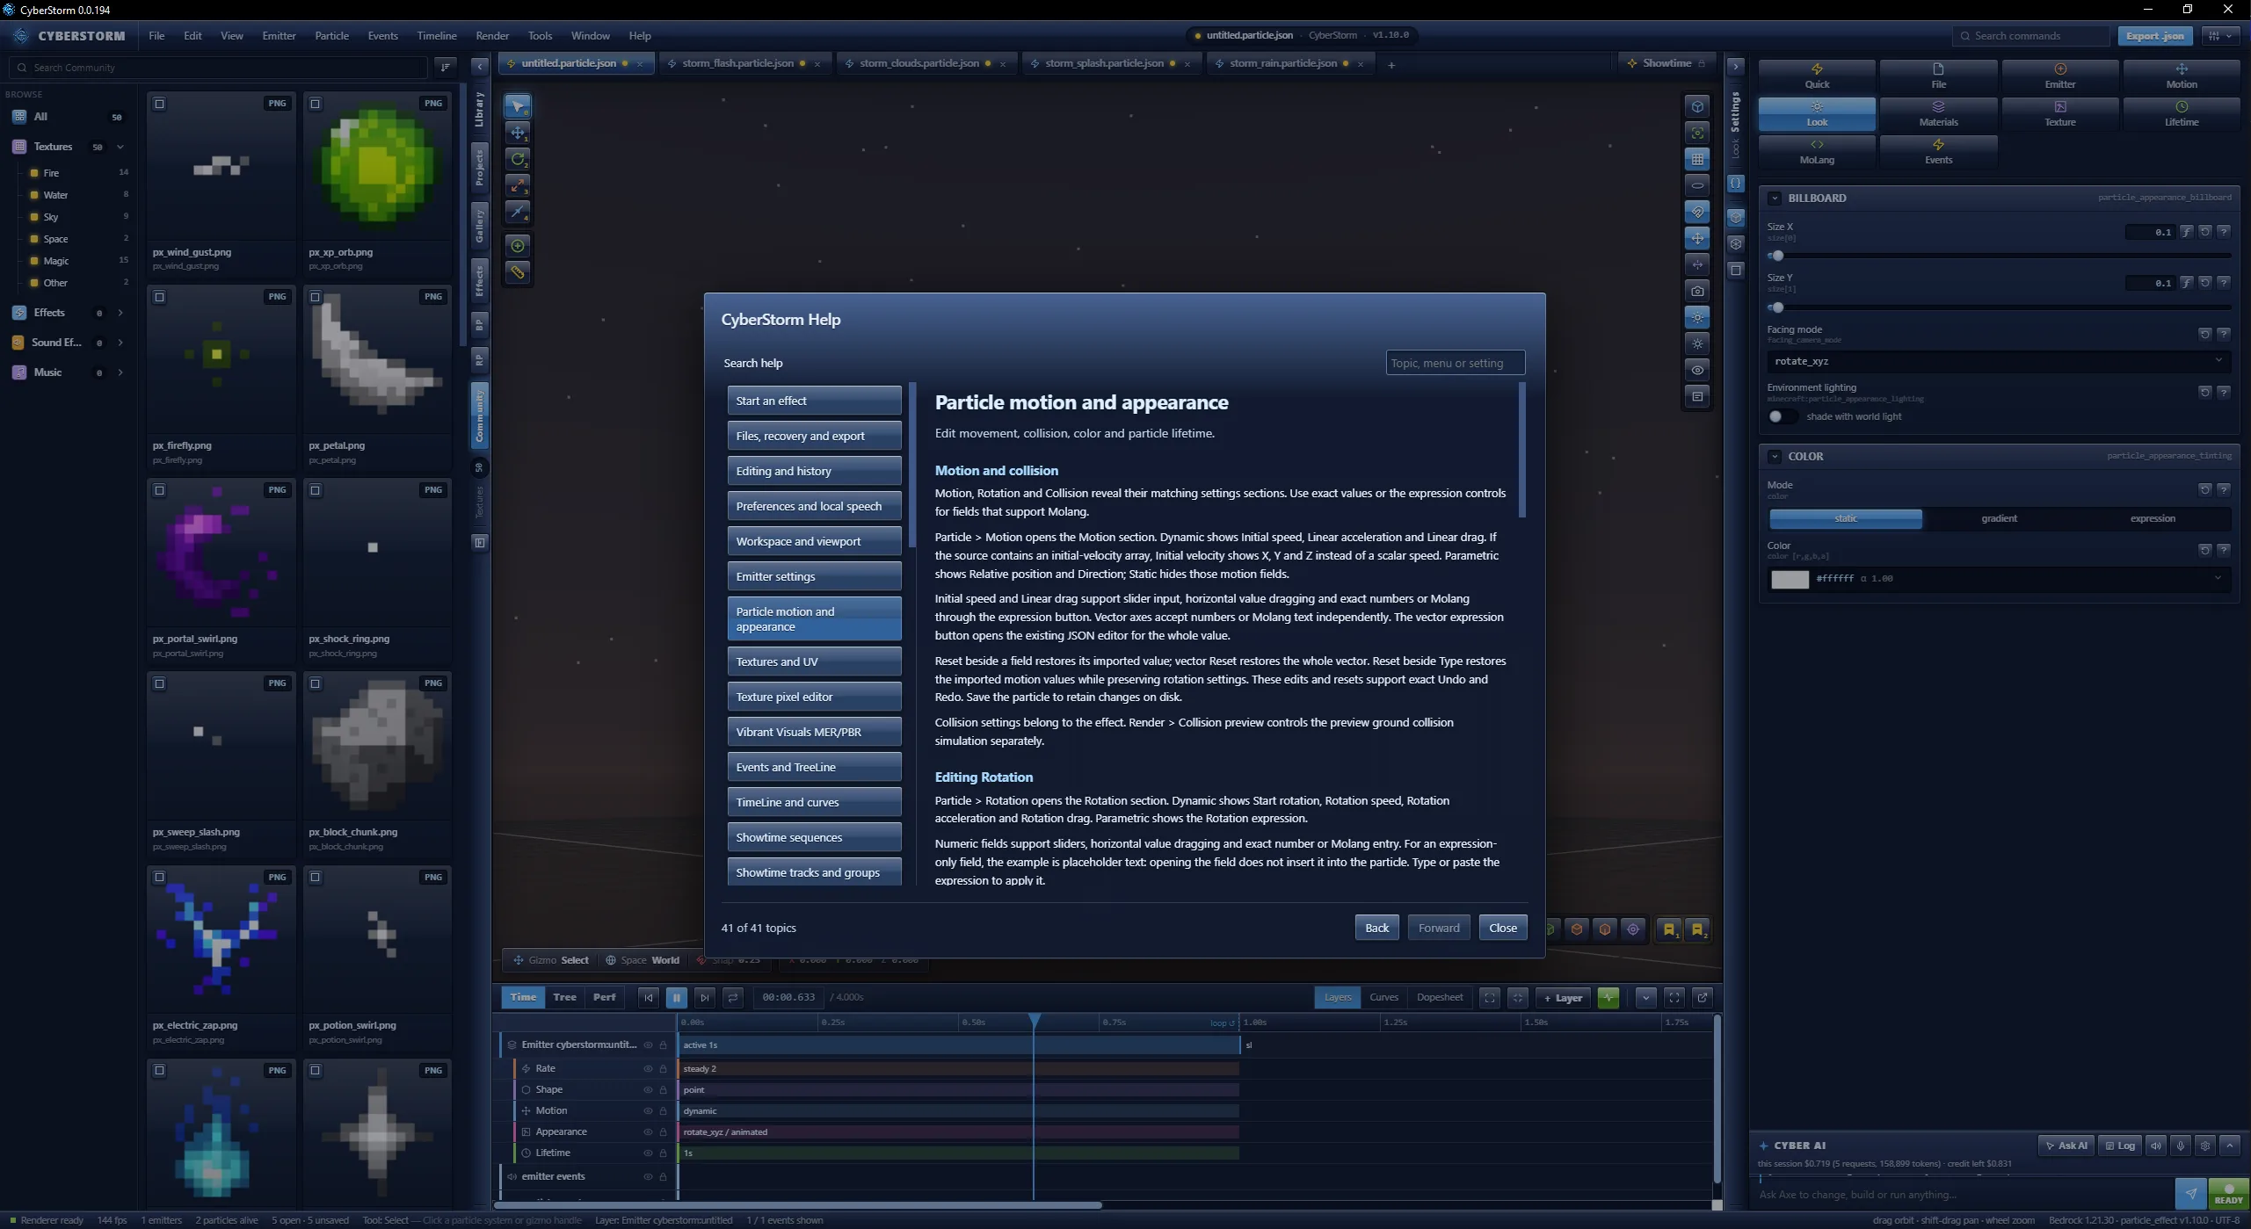Click the curly braces JSON icon

pyautogui.click(x=1735, y=184)
